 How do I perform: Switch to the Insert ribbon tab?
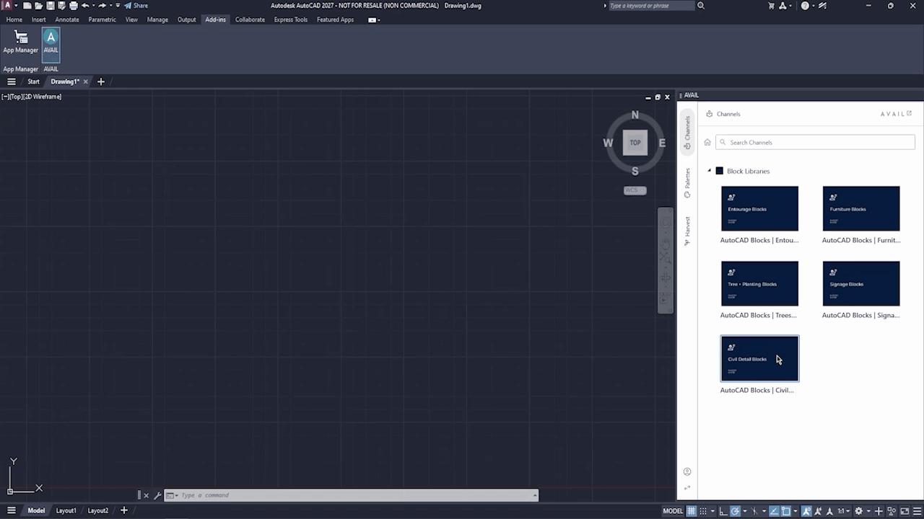coord(38,19)
